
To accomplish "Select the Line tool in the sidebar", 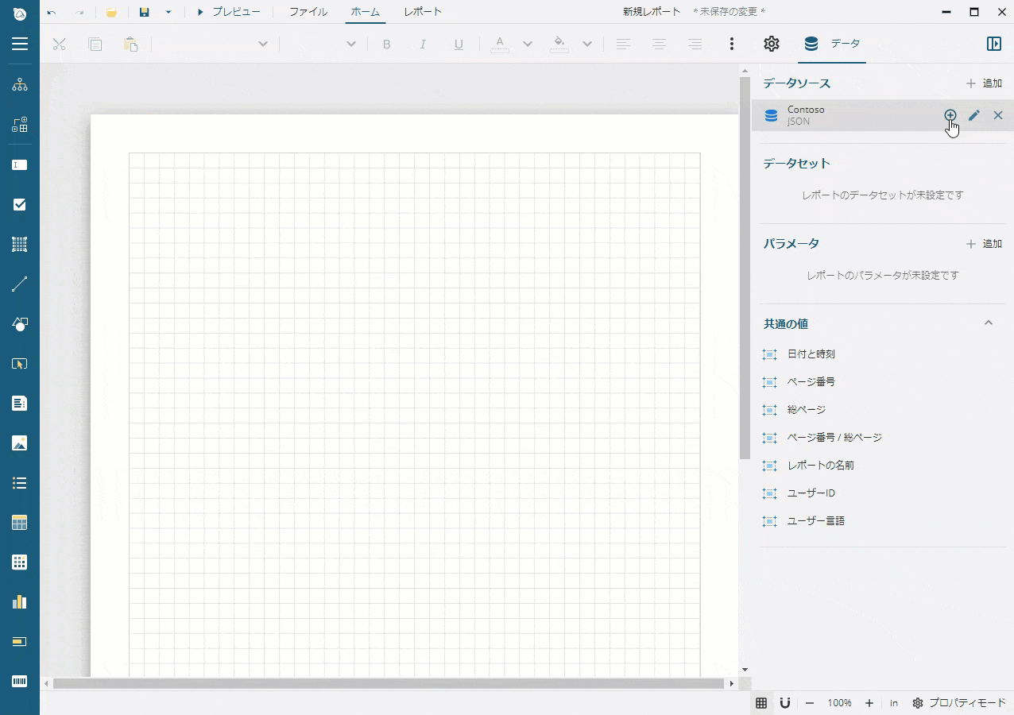I will [x=20, y=284].
